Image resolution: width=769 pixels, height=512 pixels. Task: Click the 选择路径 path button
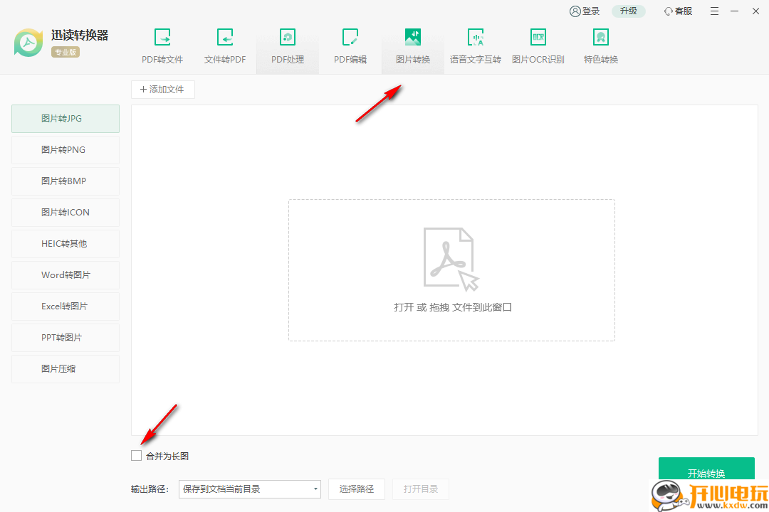pyautogui.click(x=356, y=489)
